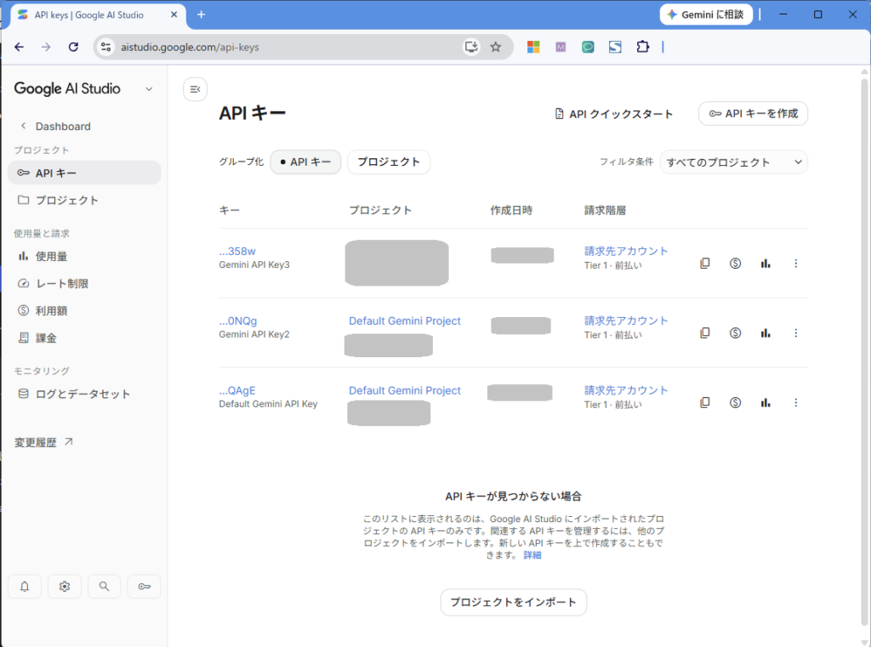
Task: Click Gemini に相談 button
Action: tap(706, 14)
